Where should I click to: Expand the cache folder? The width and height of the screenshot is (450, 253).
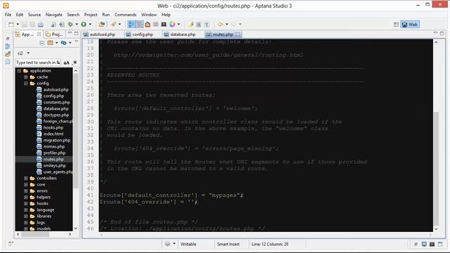tap(26, 77)
